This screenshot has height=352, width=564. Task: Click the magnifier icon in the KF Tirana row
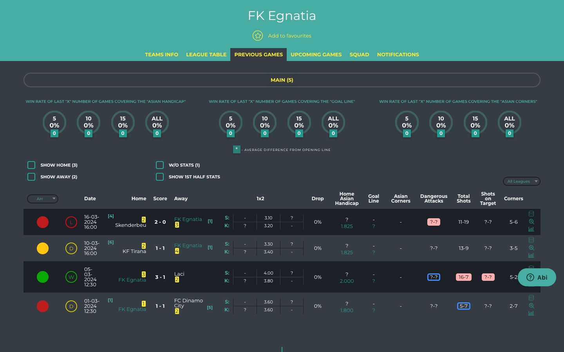click(x=531, y=248)
